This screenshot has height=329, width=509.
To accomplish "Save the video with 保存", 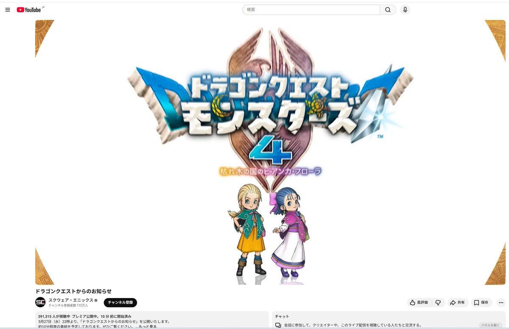I will [x=481, y=303].
